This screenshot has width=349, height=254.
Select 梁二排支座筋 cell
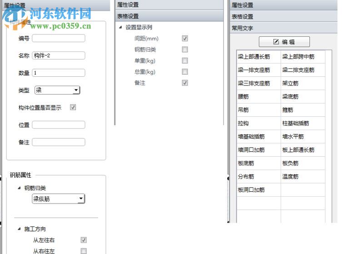(x=303, y=70)
